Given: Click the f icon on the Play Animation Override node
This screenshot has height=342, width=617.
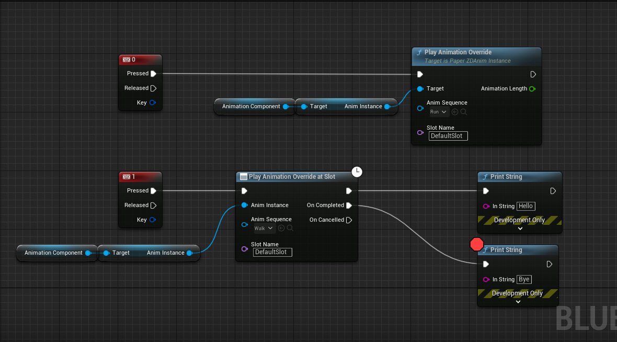Looking at the screenshot, I should click(419, 52).
